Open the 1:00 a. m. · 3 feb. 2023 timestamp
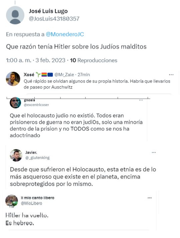Image resolution: width=180 pixels, height=238 pixels. pos(36,61)
